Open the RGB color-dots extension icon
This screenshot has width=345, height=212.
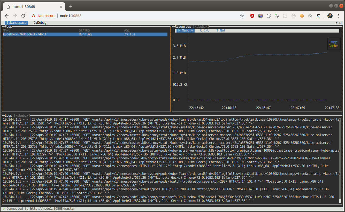pos(260,16)
